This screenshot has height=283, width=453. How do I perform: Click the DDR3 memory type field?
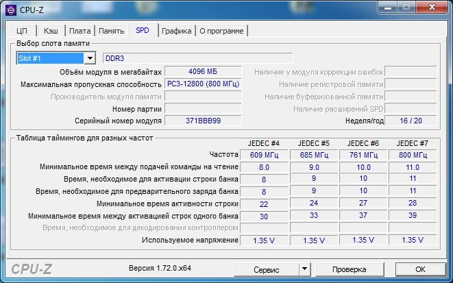click(198, 58)
